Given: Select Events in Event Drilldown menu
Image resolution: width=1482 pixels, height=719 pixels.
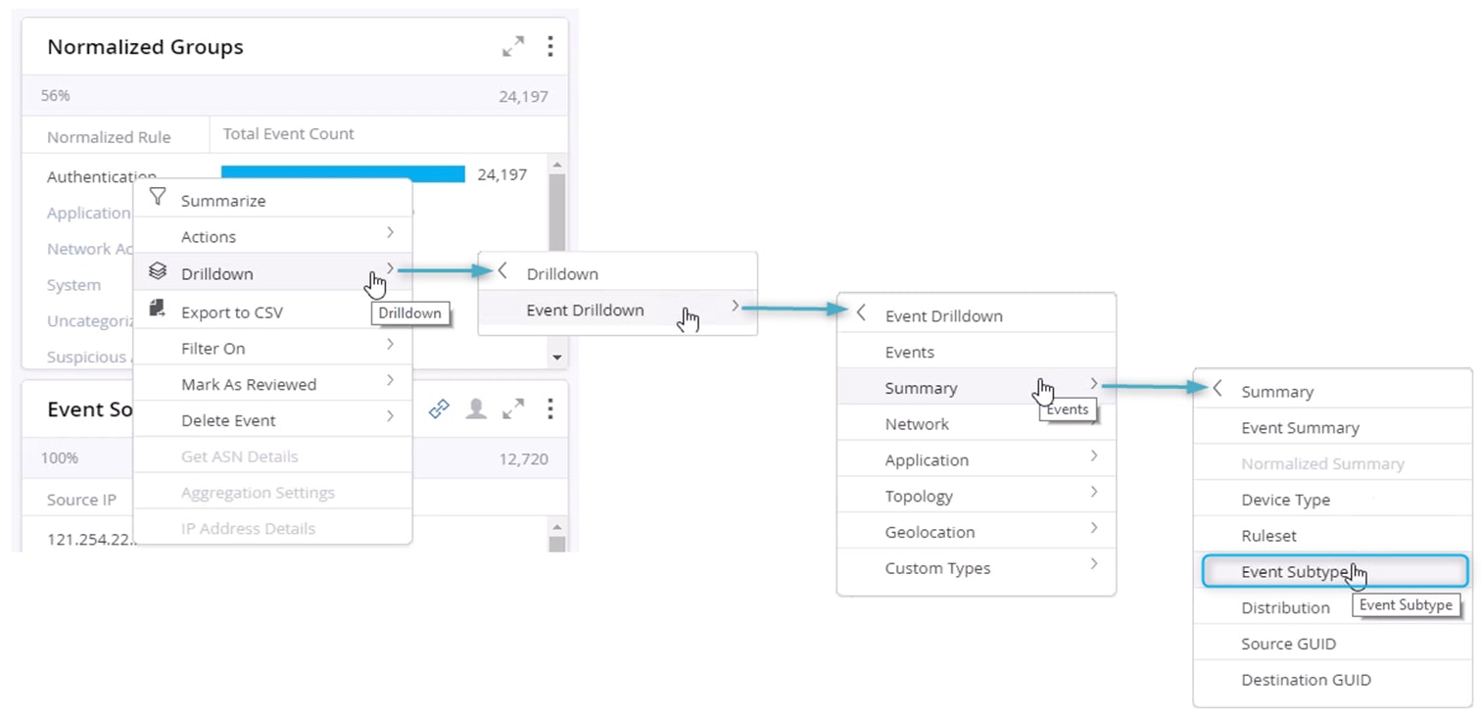Looking at the screenshot, I should click(909, 353).
